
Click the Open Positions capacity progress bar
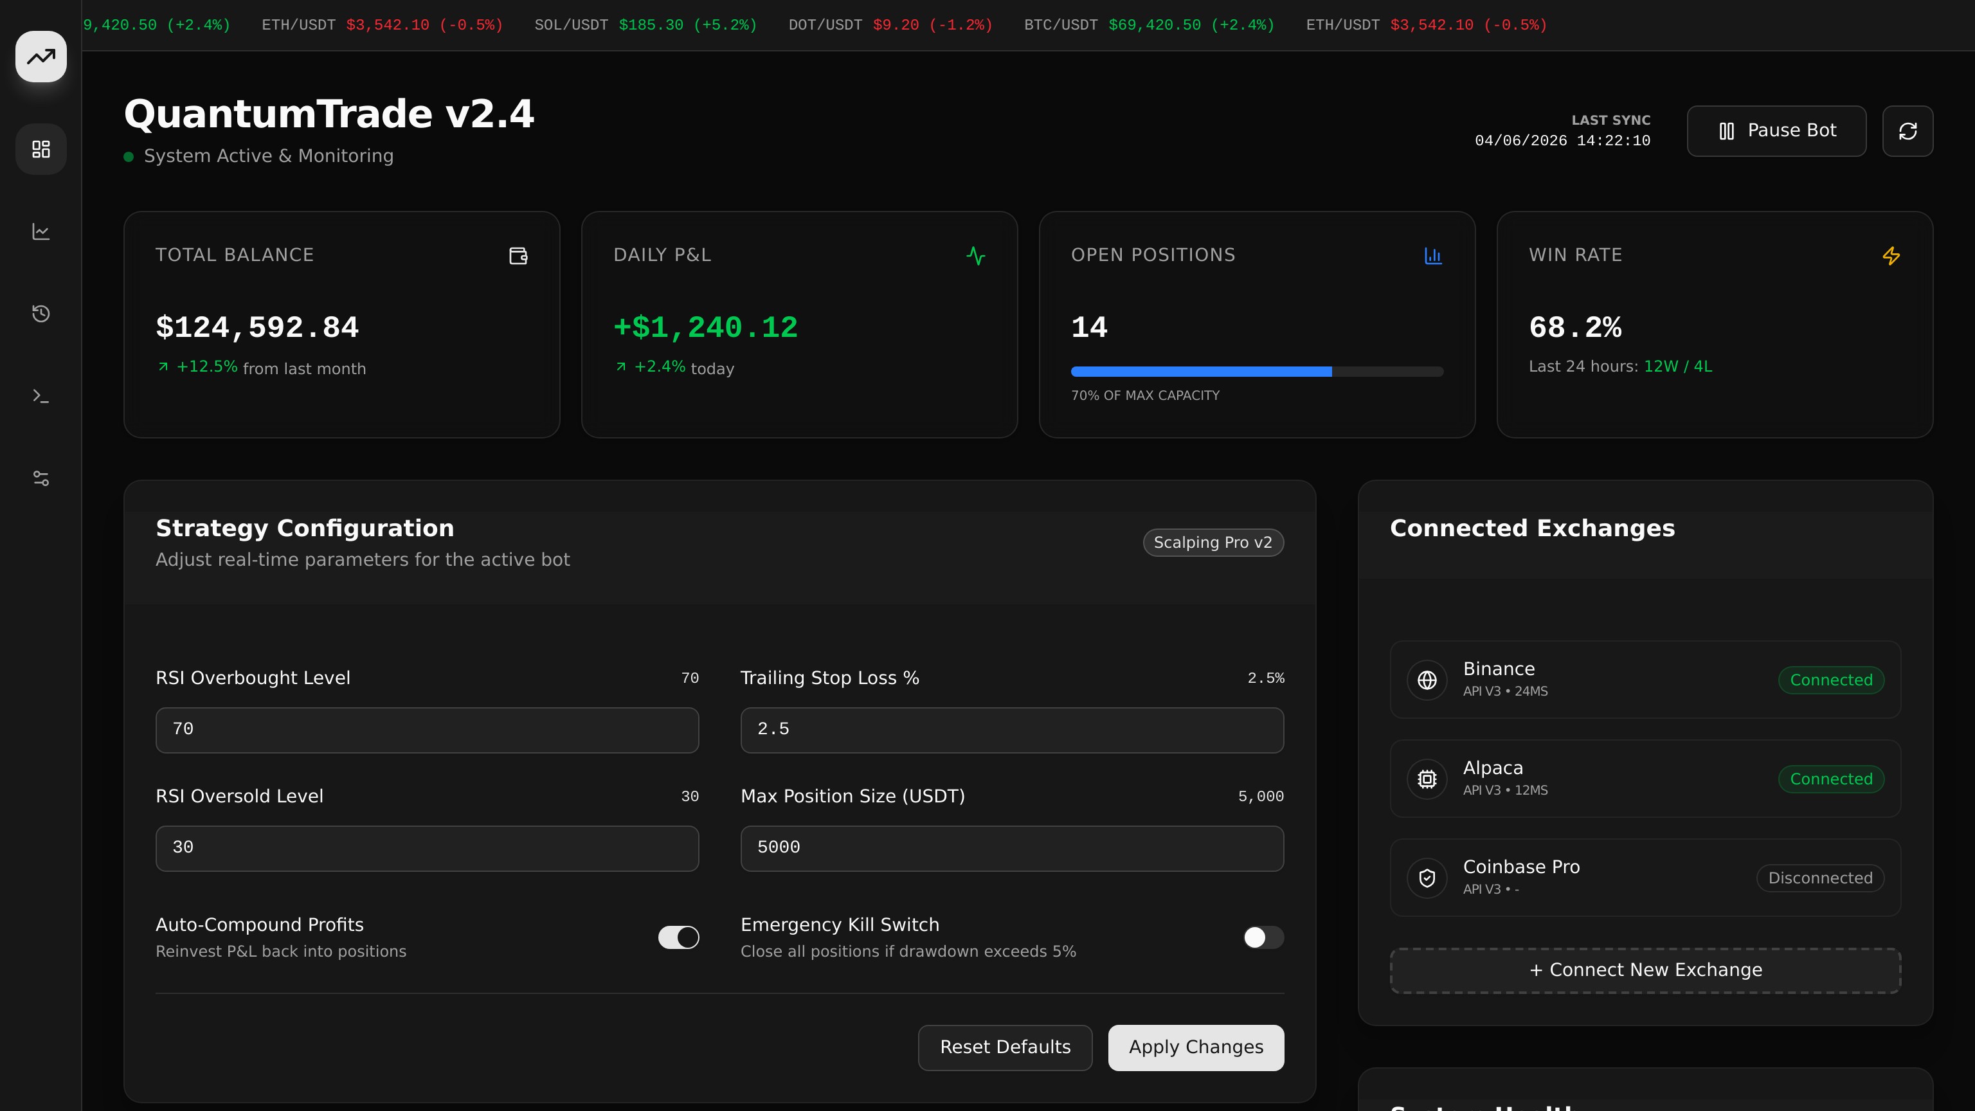(x=1256, y=372)
